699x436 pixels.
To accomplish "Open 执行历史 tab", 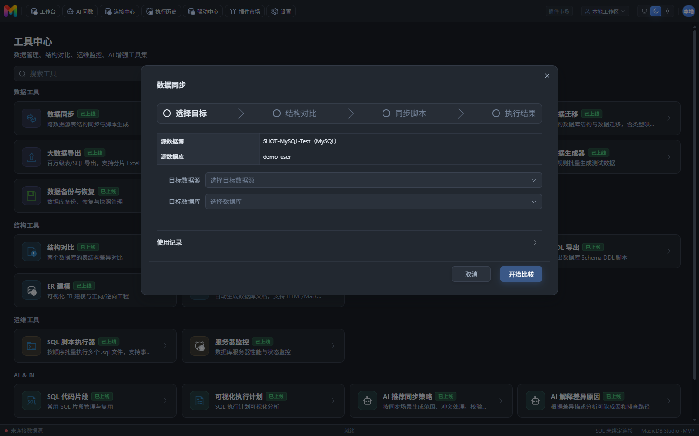I will pos(161,11).
